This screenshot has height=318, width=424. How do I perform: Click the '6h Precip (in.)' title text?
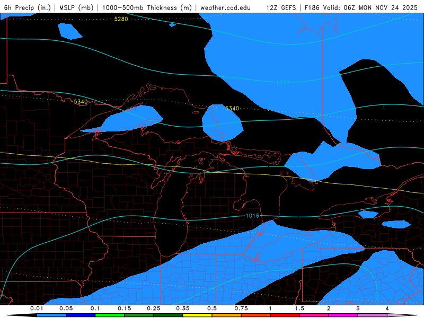click(x=28, y=8)
